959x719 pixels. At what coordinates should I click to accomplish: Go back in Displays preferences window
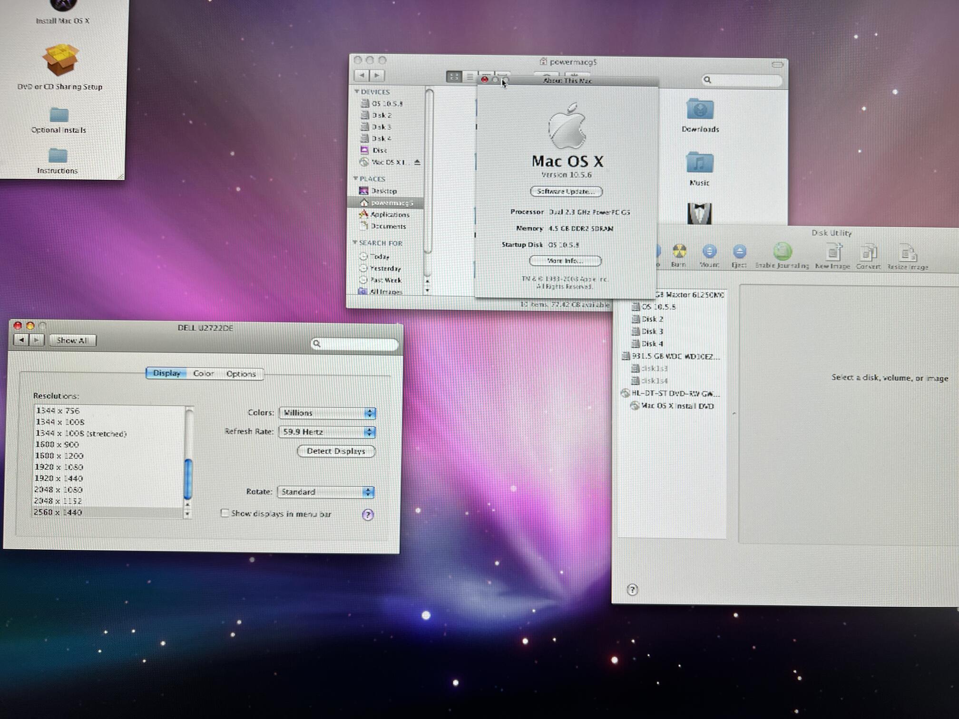pos(21,340)
